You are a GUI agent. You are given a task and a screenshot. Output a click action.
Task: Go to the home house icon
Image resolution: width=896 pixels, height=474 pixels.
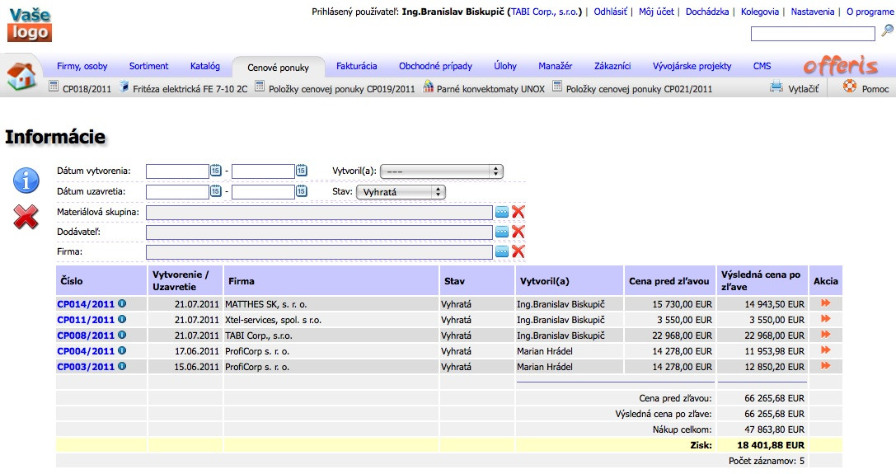pyautogui.click(x=21, y=77)
